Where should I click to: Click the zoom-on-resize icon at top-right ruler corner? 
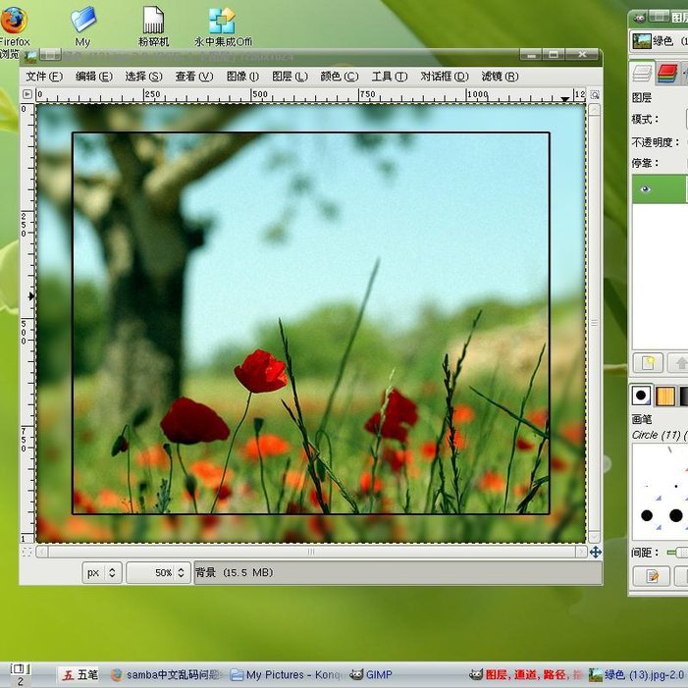pos(595,94)
